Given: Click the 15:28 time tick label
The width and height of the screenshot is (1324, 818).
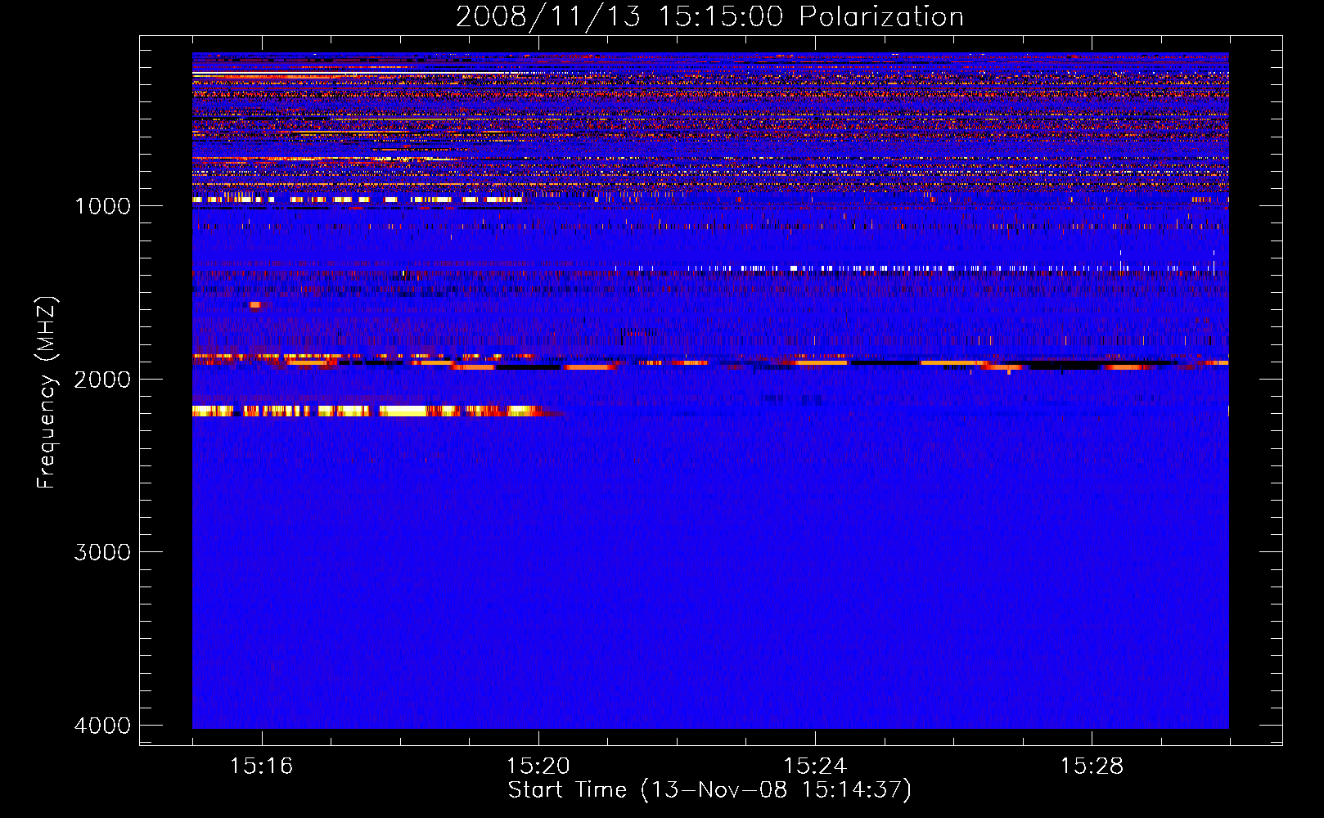Looking at the screenshot, I should click(x=1092, y=766).
